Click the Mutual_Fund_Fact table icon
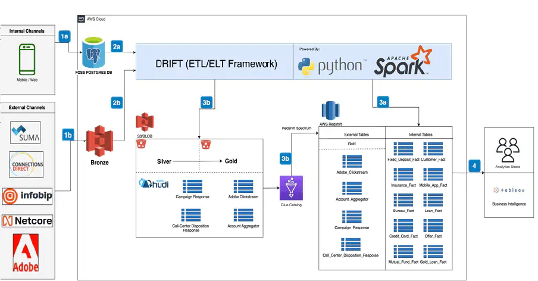 click(403, 251)
